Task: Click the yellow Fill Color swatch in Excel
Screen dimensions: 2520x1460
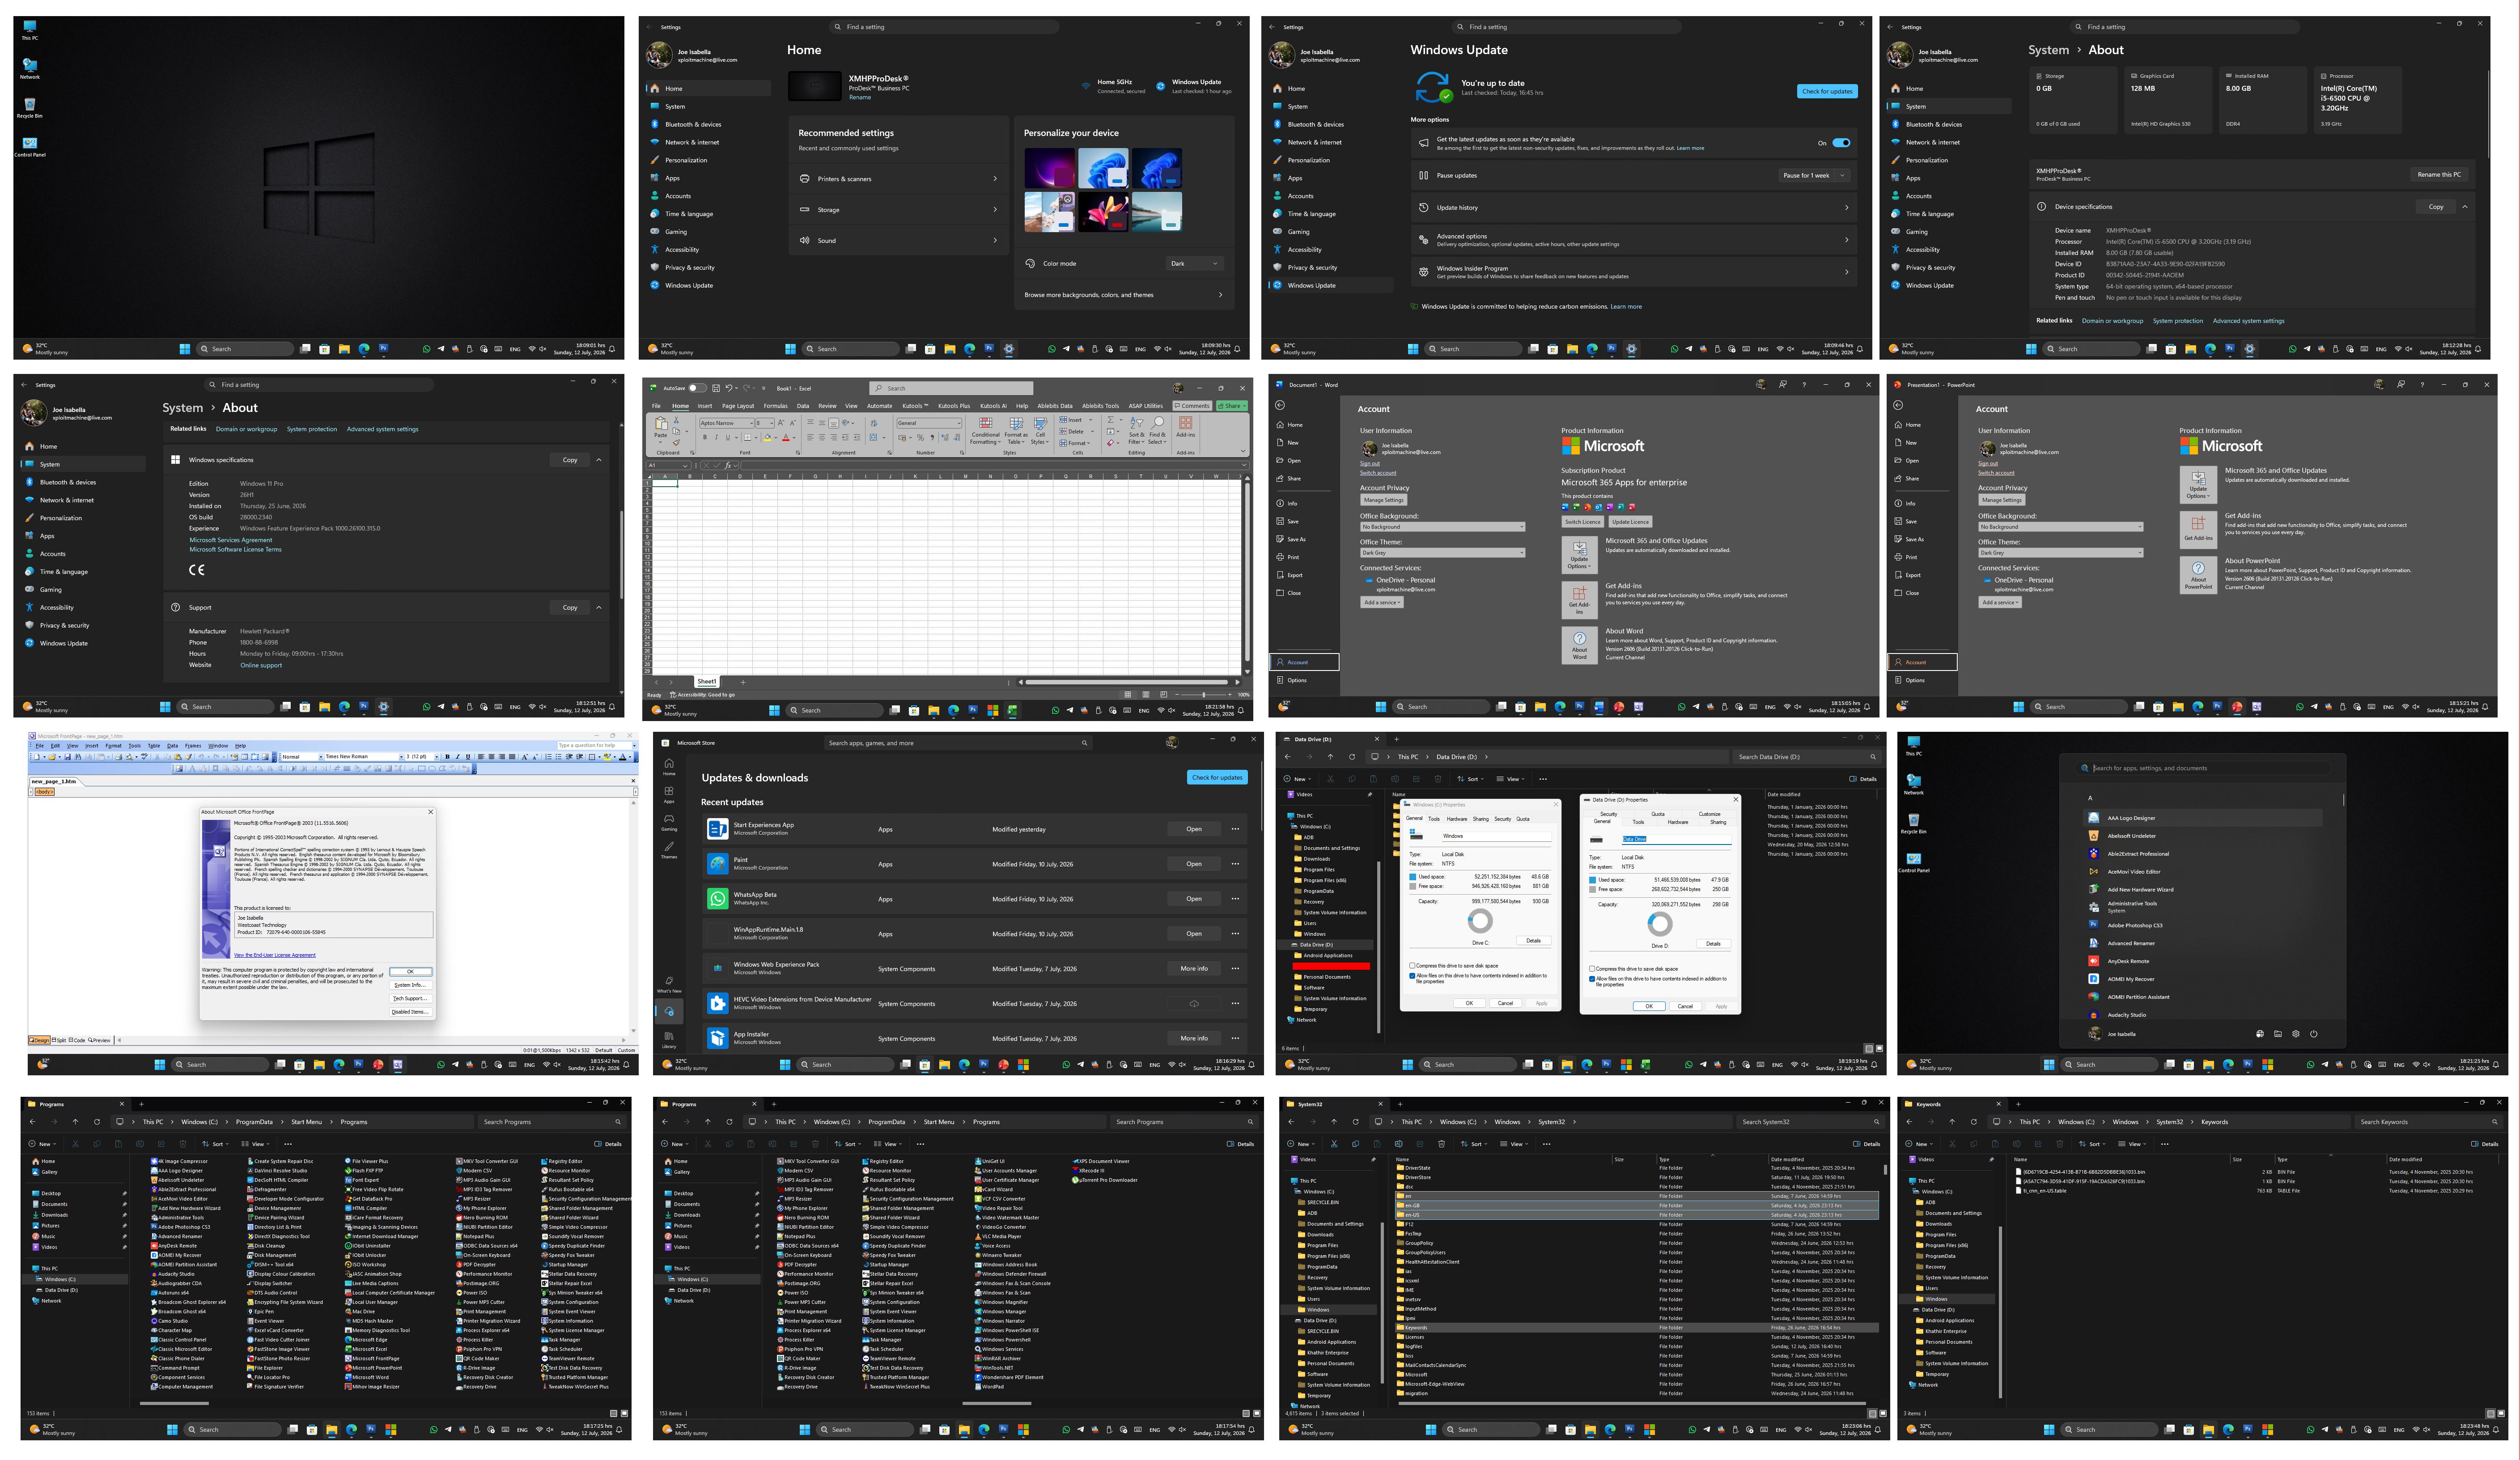Action: click(x=767, y=438)
